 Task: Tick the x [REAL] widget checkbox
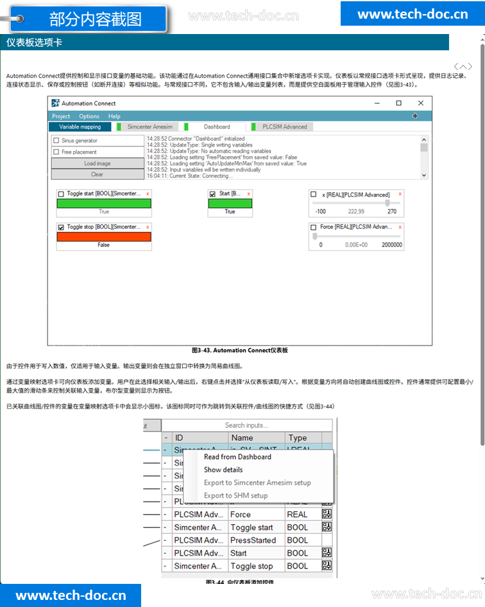[314, 195]
